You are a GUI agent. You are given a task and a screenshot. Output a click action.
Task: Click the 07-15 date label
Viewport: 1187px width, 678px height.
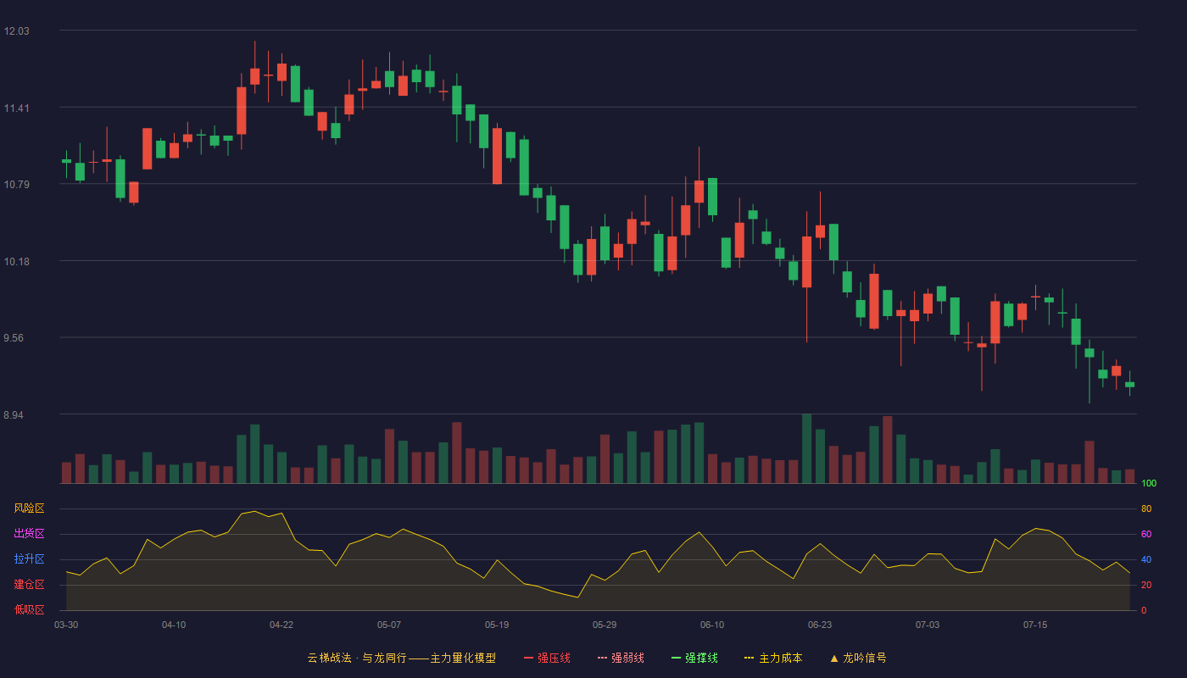pos(1035,625)
